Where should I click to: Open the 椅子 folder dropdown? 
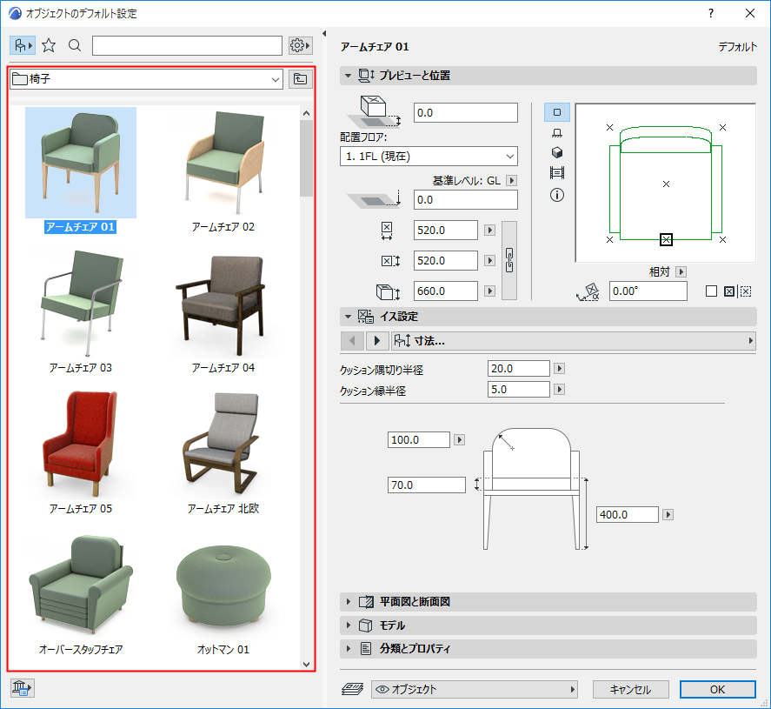tap(146, 79)
